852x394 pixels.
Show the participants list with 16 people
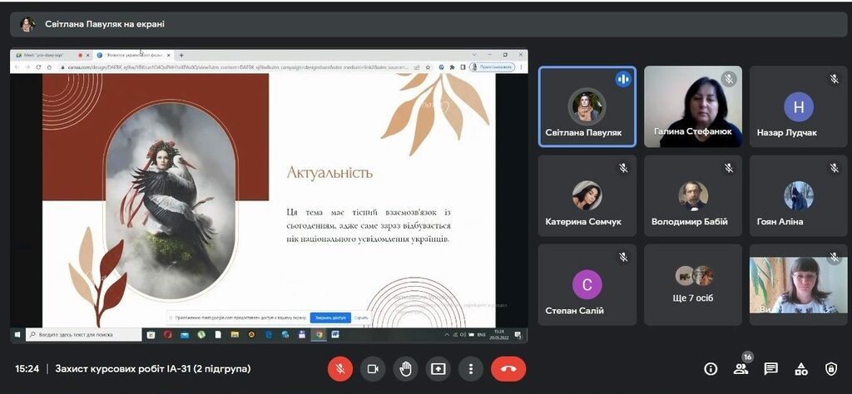point(741,369)
